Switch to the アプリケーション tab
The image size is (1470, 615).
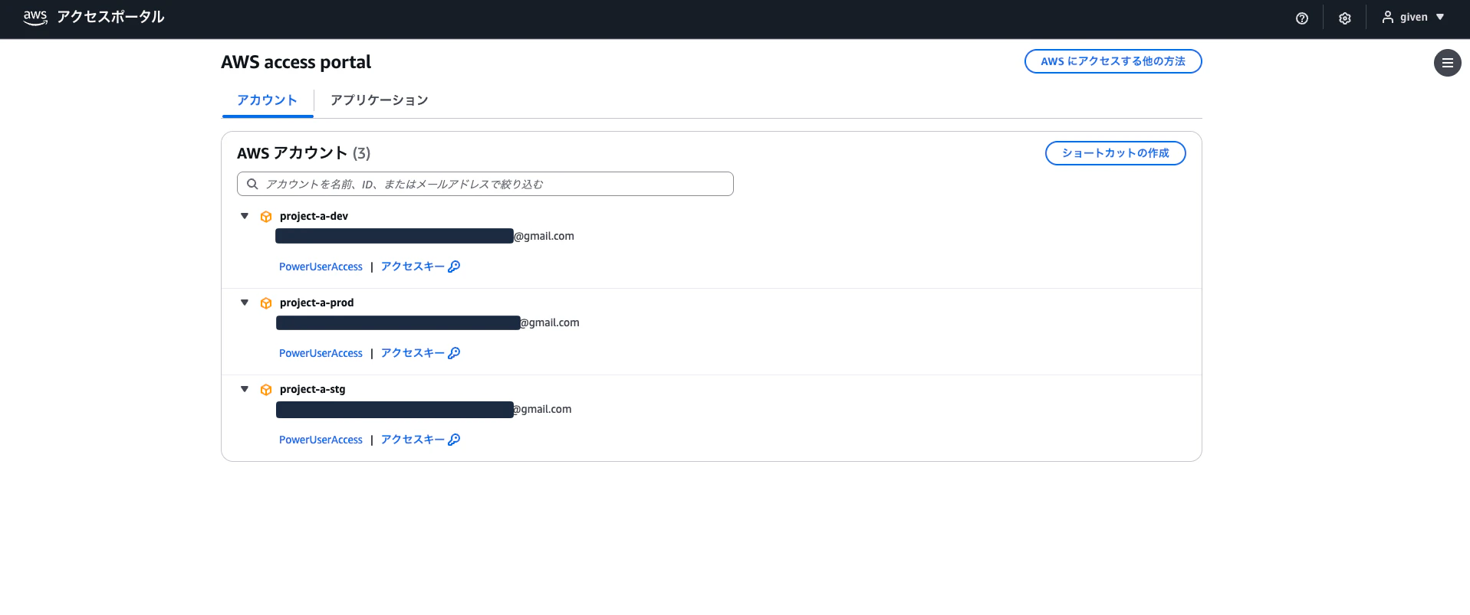(379, 100)
